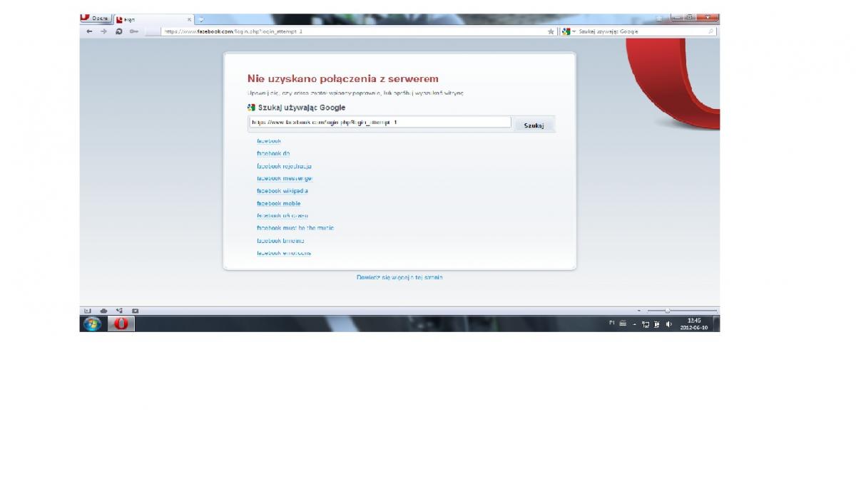
Task: Open the zoom dropdown beside the slider
Action: [639, 311]
